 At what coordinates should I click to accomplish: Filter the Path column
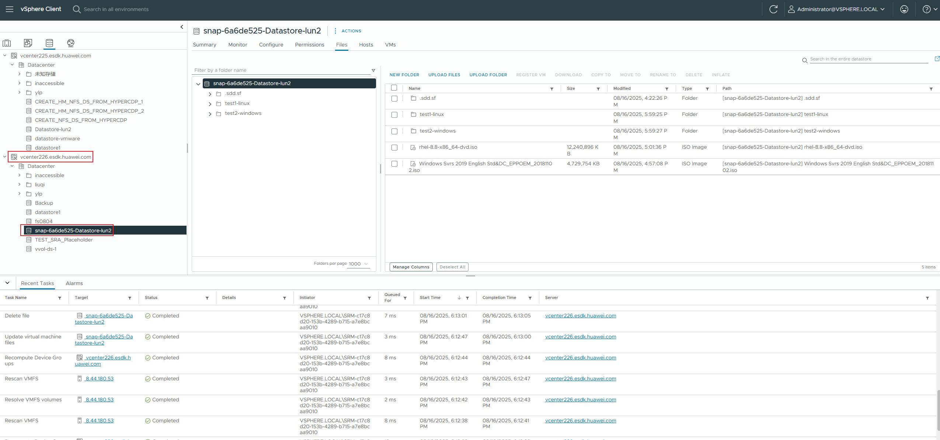pos(931,89)
